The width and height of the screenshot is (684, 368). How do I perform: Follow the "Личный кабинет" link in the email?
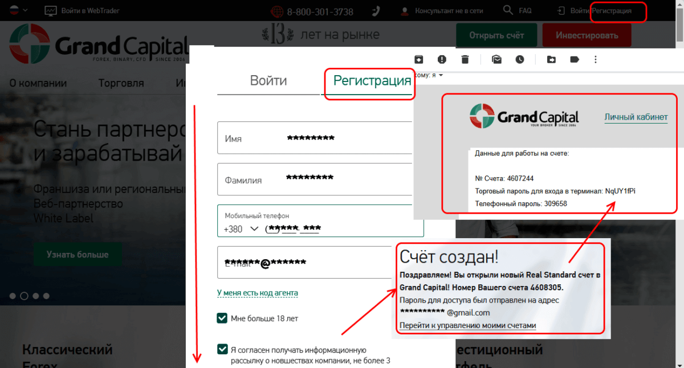click(x=636, y=117)
